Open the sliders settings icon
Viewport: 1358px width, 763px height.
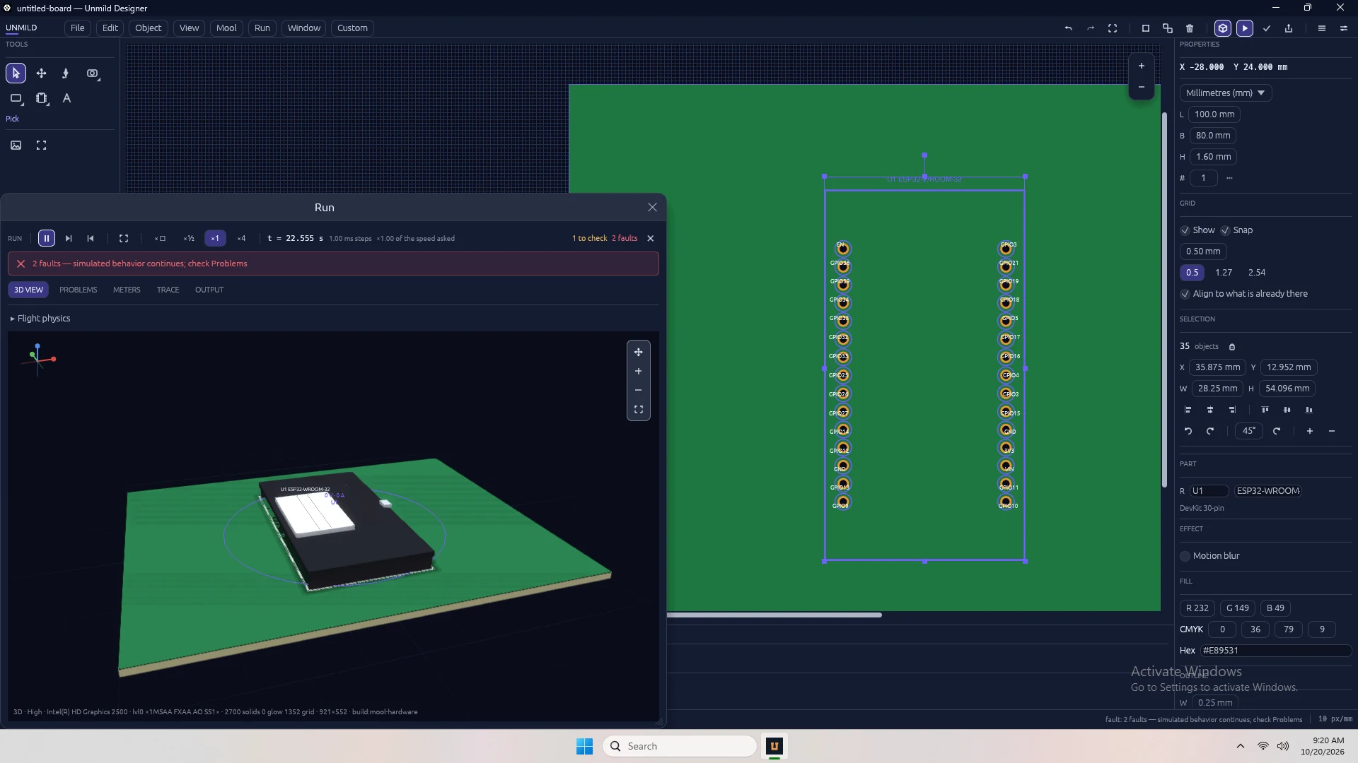[x=1344, y=28]
